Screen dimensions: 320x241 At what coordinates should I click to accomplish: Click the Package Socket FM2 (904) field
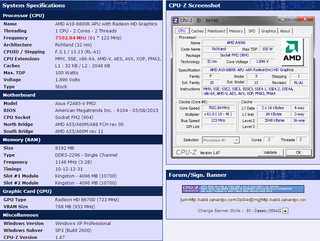pos(238,55)
